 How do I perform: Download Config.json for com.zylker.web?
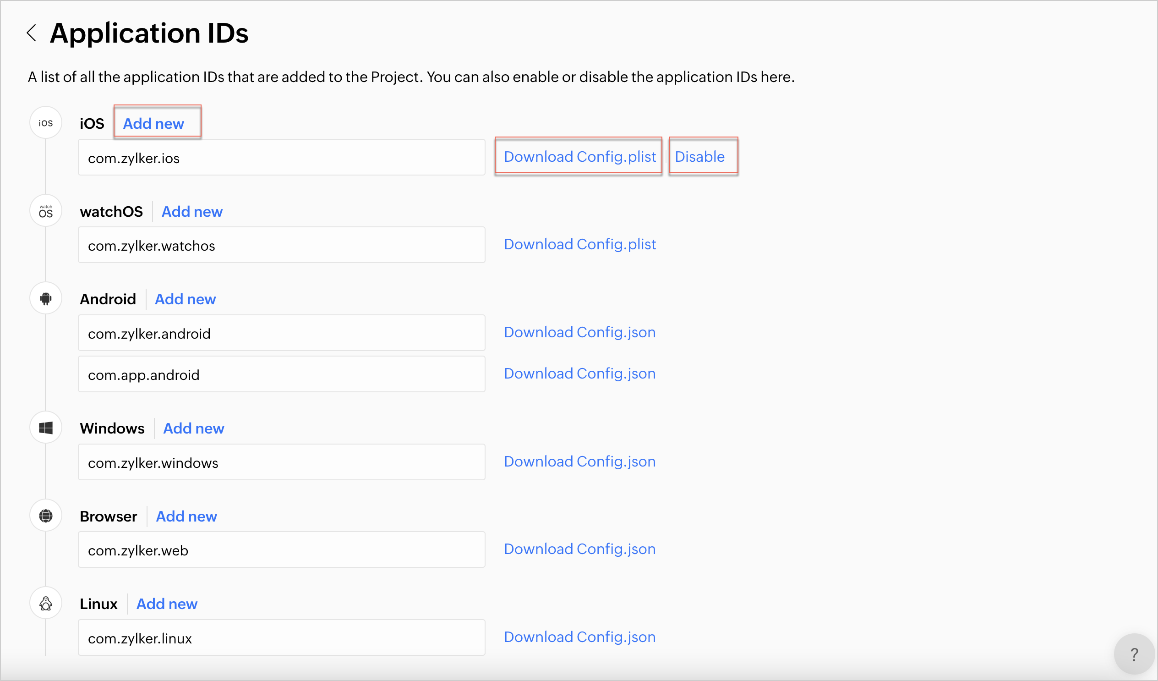pos(579,549)
